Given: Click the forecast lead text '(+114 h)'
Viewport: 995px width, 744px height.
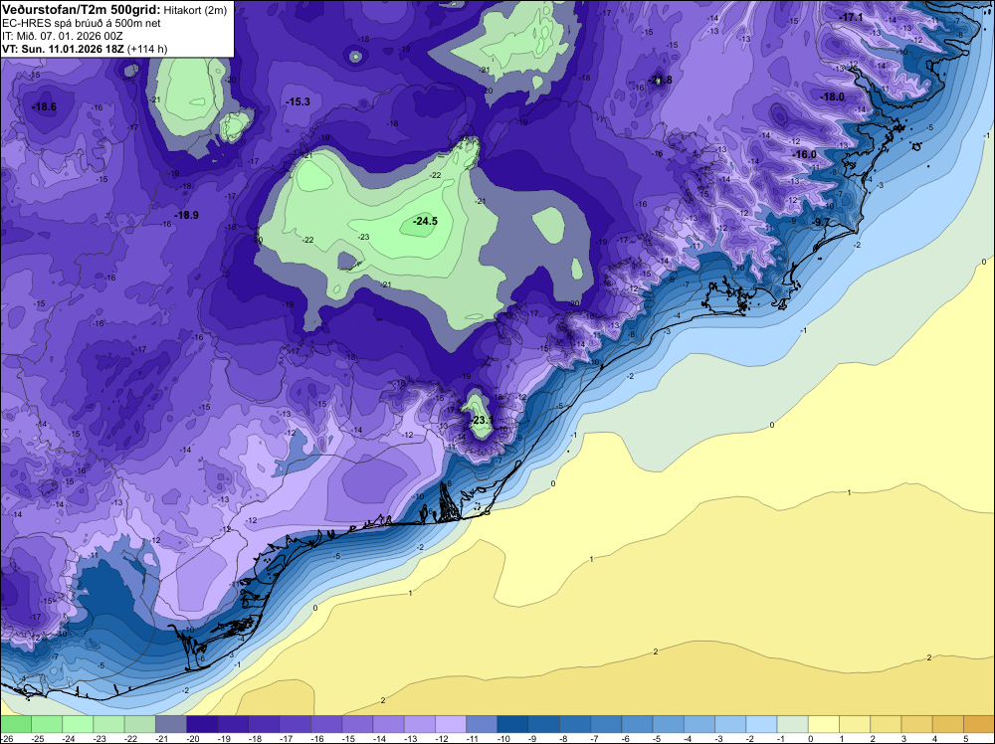Looking at the screenshot, I should point(147,49).
